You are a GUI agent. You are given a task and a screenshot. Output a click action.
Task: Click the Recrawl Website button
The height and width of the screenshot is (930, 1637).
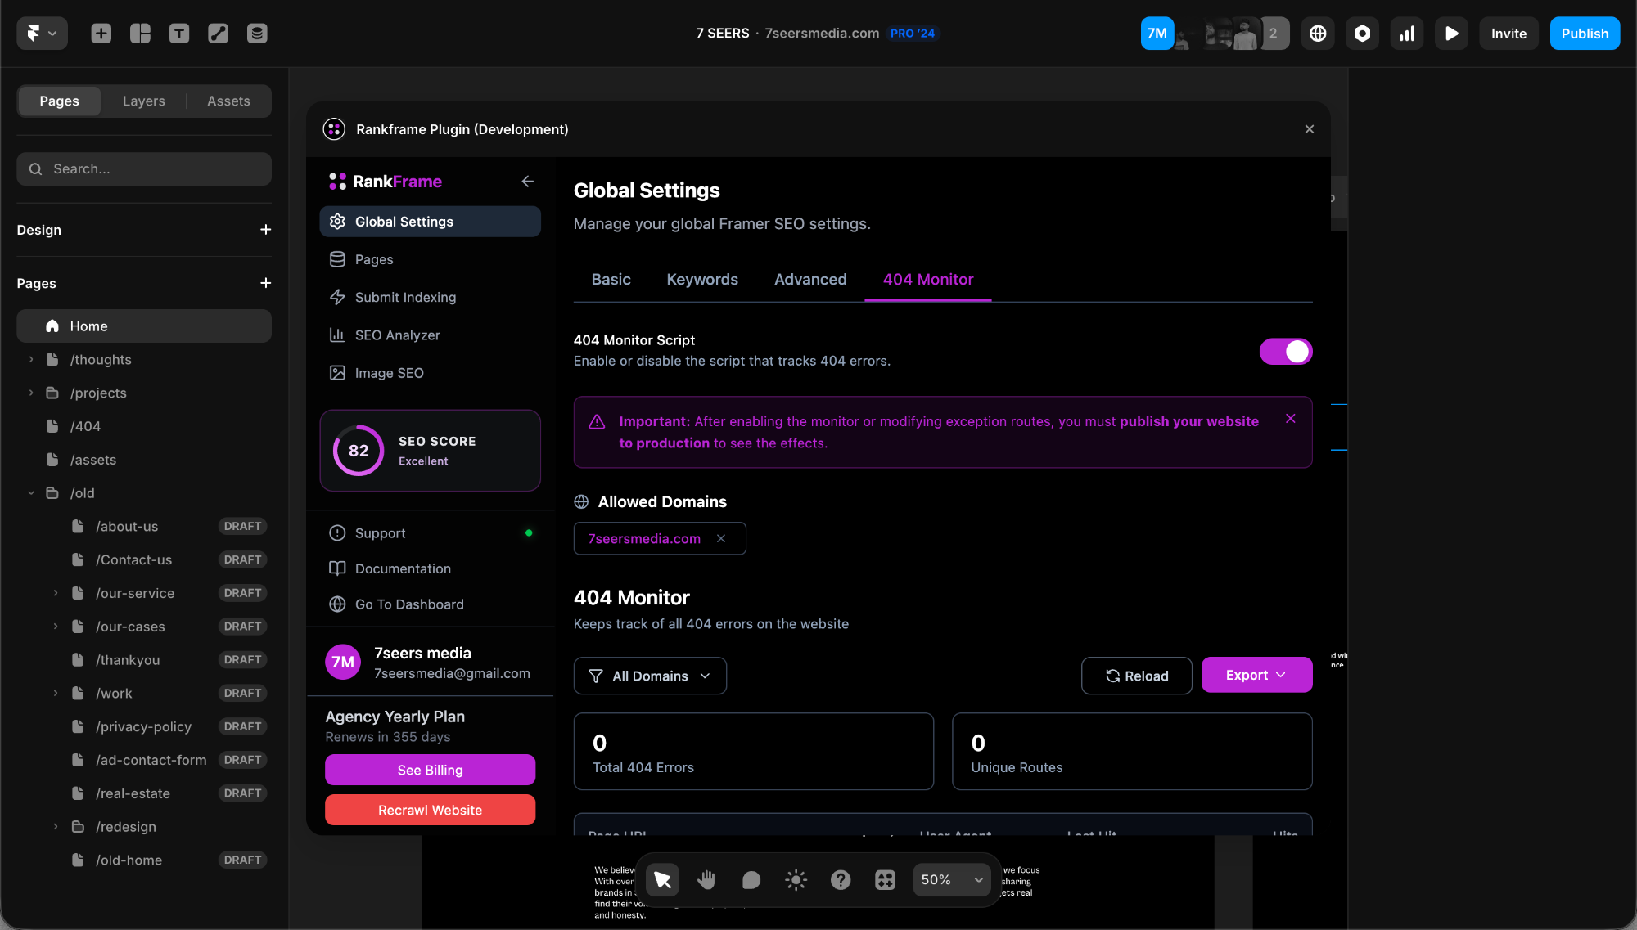(430, 810)
